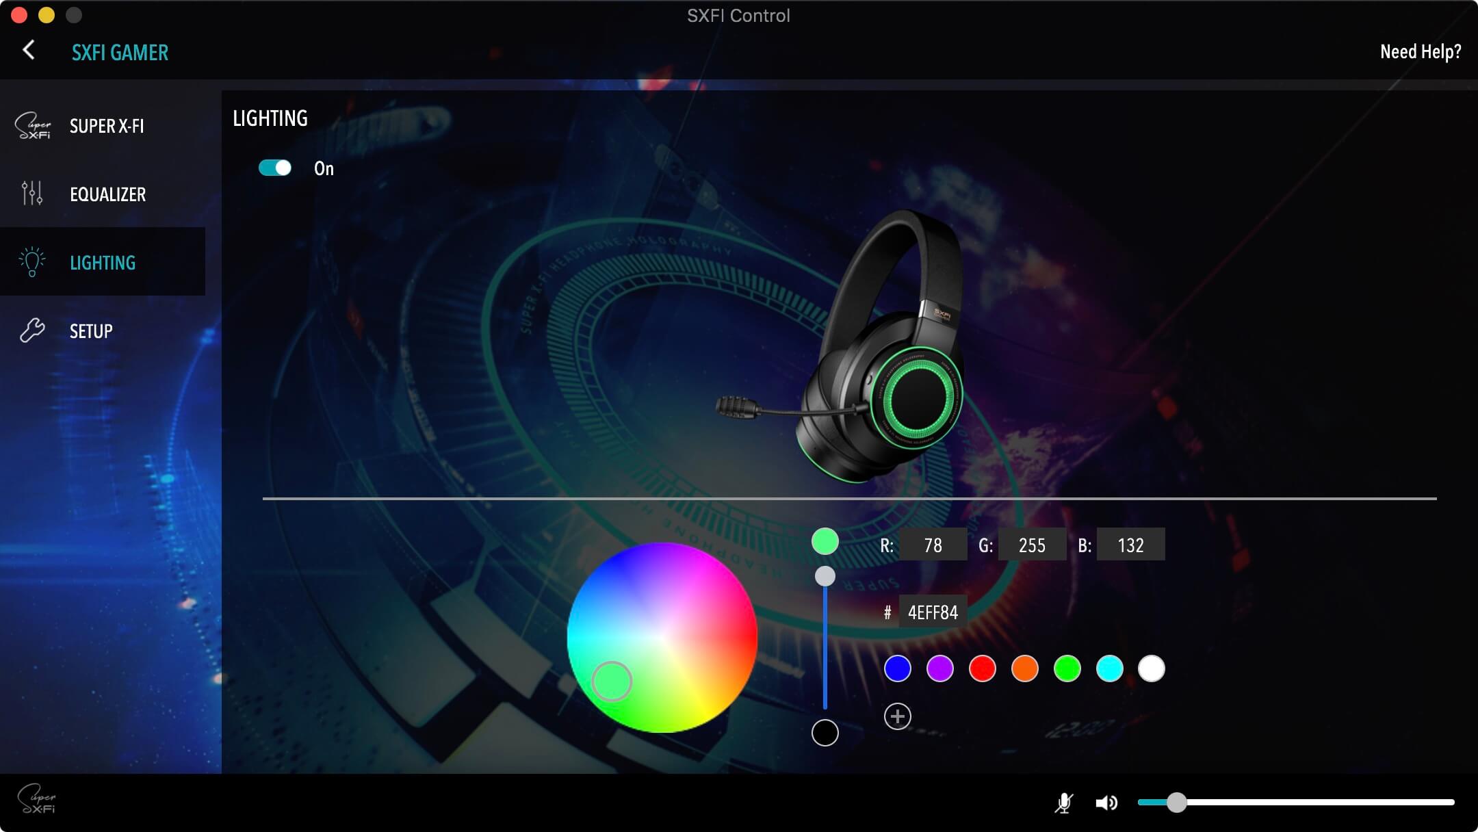The image size is (1478, 832).
Task: Click inside the hex code field 4EFF84
Action: pos(933,611)
